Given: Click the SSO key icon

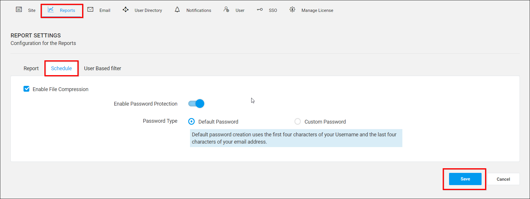Looking at the screenshot, I should click(x=260, y=10).
